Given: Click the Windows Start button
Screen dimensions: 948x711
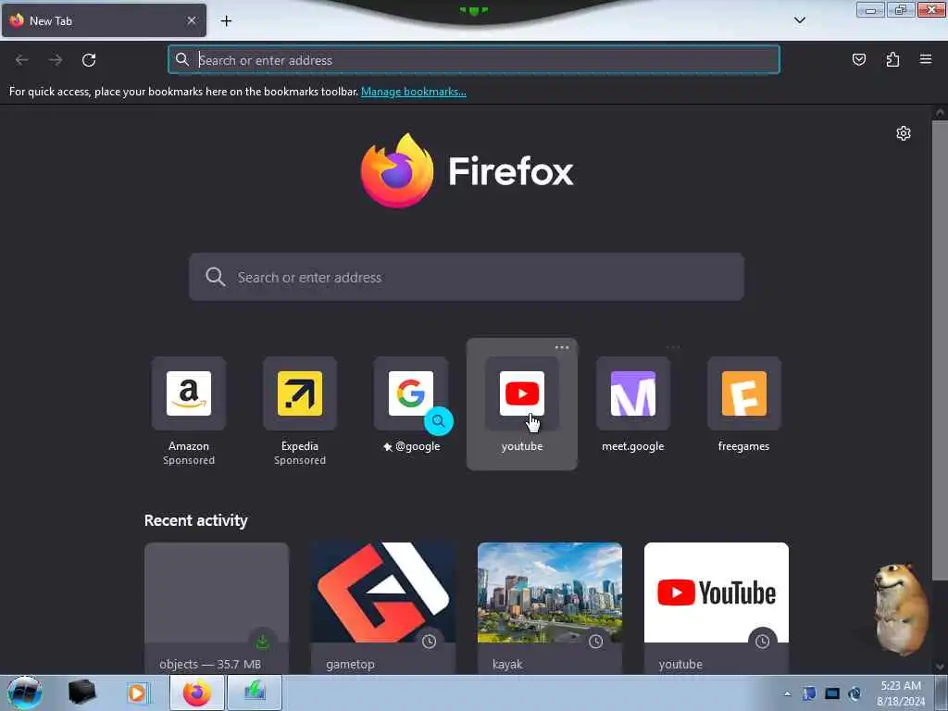Looking at the screenshot, I should [25, 692].
